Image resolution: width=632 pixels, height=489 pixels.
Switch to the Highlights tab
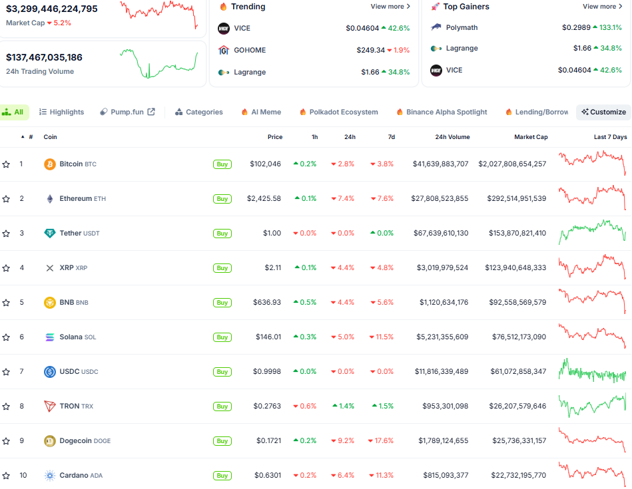pyautogui.click(x=61, y=112)
